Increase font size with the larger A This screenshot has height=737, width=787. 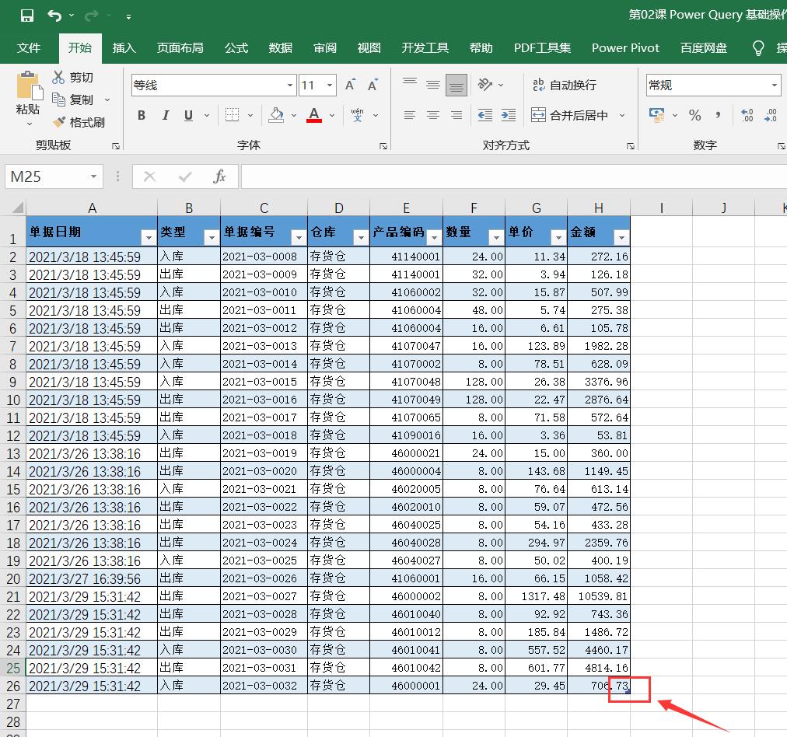click(350, 85)
